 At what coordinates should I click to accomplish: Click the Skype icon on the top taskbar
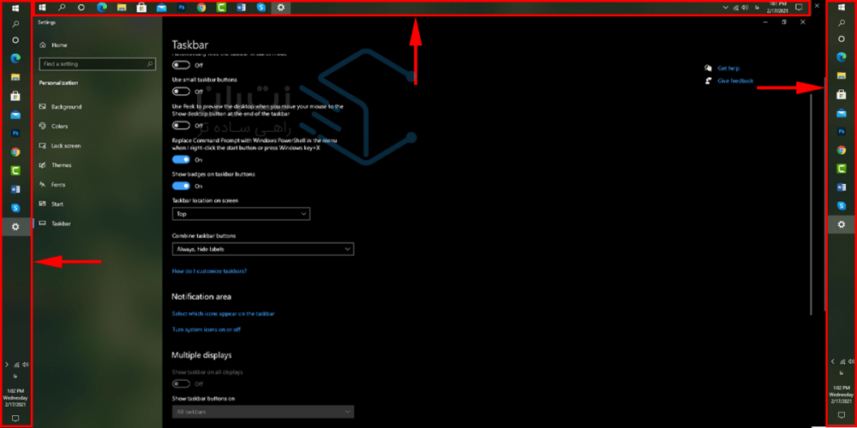[x=261, y=7]
